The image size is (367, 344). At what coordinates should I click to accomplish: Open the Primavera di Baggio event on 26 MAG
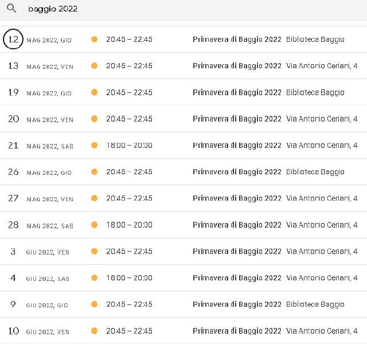(237, 172)
